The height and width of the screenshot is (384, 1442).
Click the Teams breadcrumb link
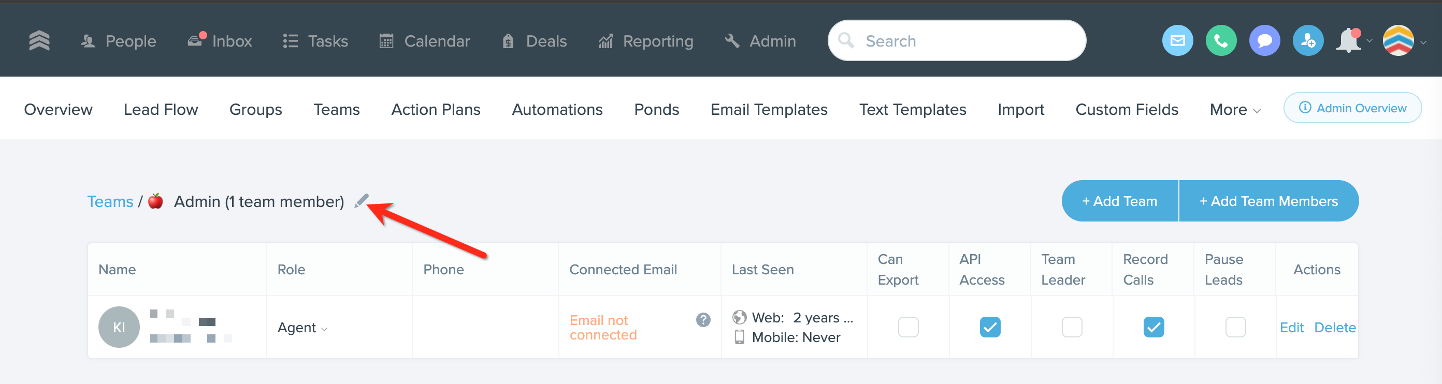click(110, 202)
